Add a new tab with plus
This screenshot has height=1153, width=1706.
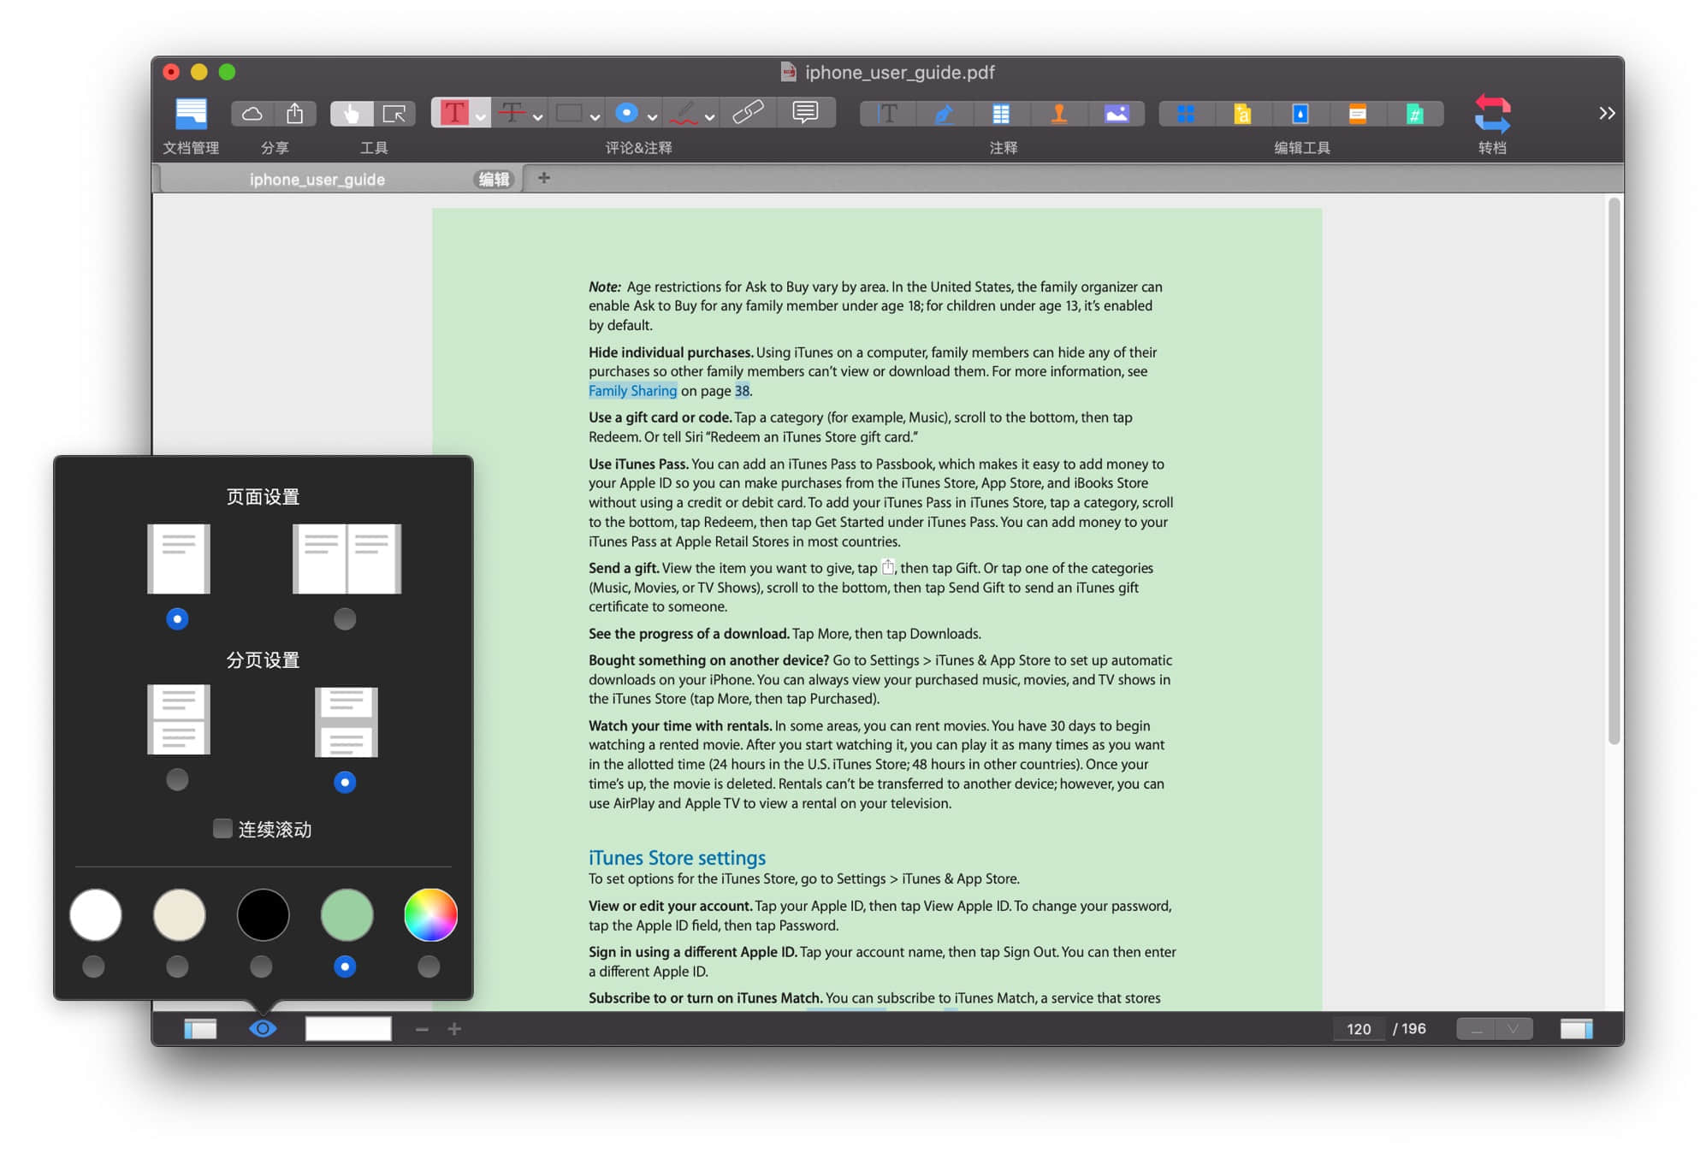tap(543, 178)
